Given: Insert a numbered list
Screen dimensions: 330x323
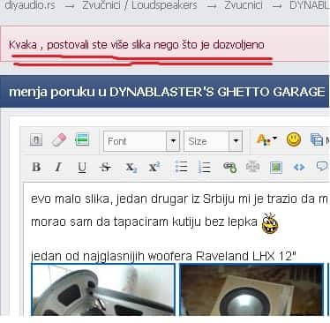Looking at the screenshot, I should click(x=205, y=167).
